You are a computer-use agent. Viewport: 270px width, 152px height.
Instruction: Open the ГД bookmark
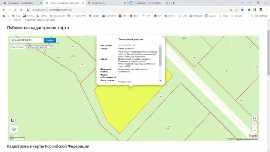point(6,16)
